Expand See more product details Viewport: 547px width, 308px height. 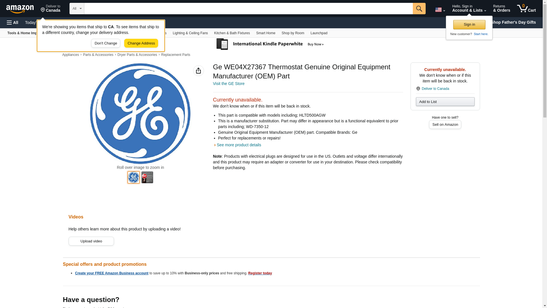(x=238, y=145)
